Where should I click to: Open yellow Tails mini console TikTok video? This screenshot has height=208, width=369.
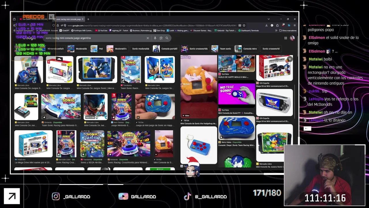pos(199,87)
